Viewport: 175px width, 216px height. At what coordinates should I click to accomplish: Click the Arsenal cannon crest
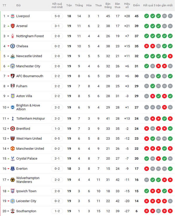[x=13, y=26]
